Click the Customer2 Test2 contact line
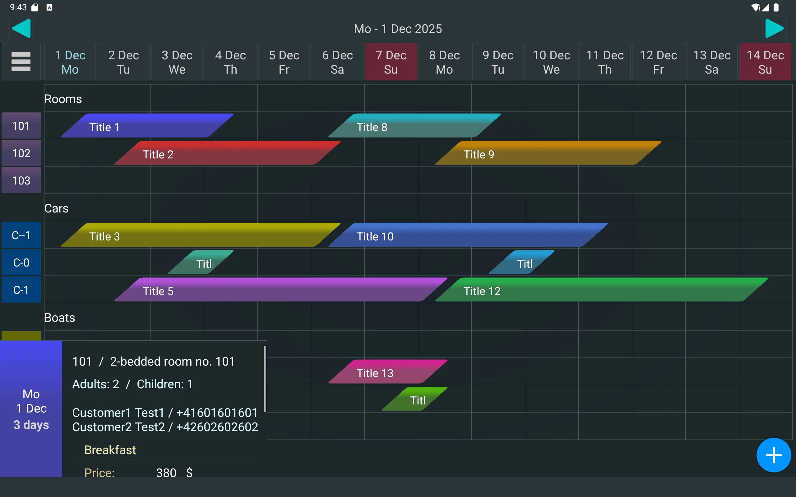 click(165, 427)
